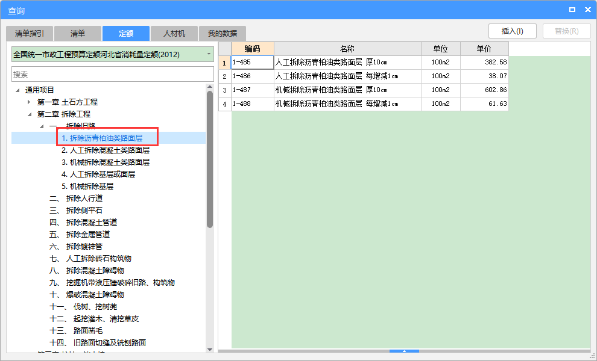Screen dimensions: 597x361
Task: Select code cell 1-485
Action: coord(253,63)
